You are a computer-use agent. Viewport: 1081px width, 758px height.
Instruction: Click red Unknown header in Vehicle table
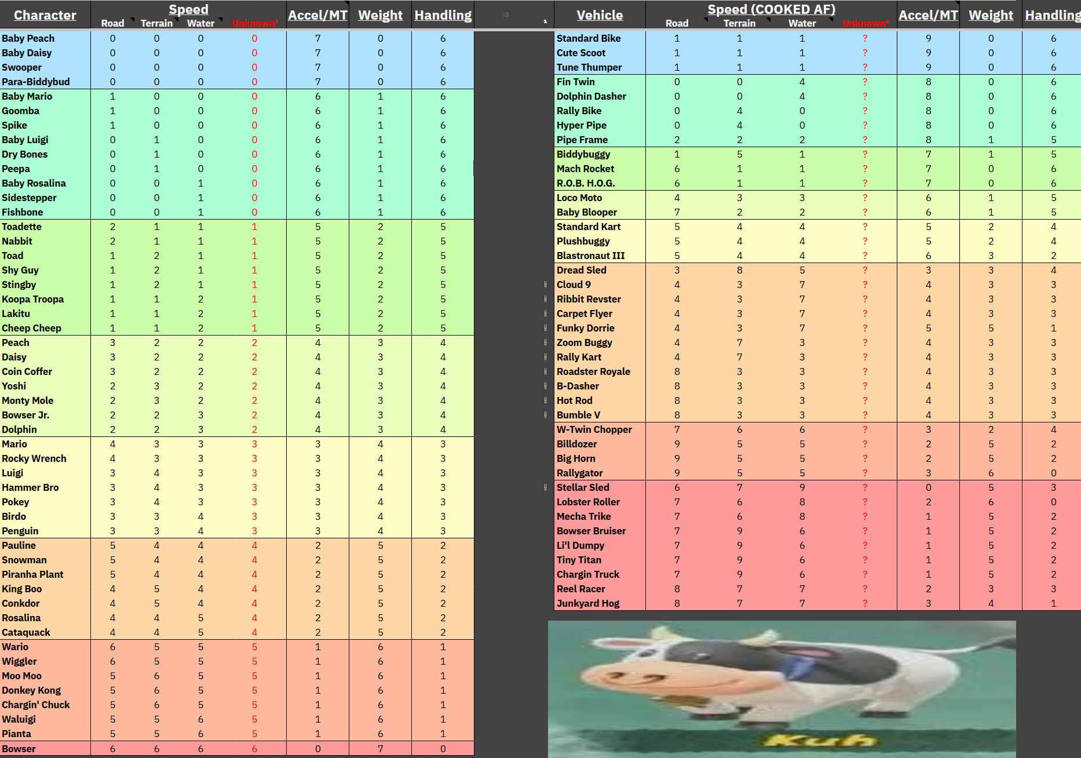865,23
